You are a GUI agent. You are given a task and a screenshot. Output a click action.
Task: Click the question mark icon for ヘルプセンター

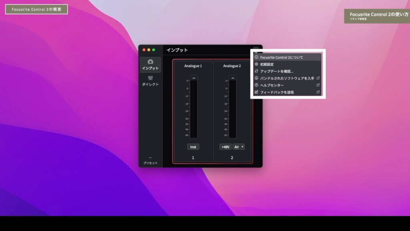point(256,85)
